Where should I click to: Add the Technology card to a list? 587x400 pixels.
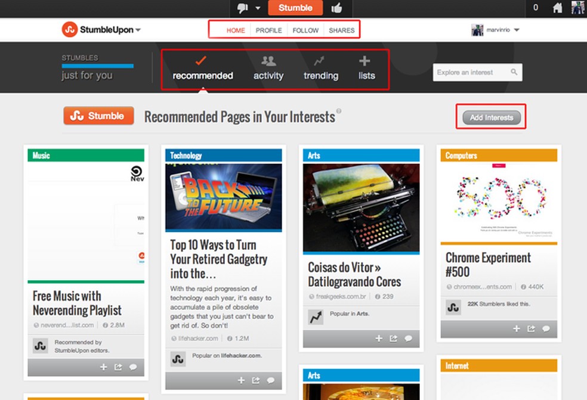point(242,380)
